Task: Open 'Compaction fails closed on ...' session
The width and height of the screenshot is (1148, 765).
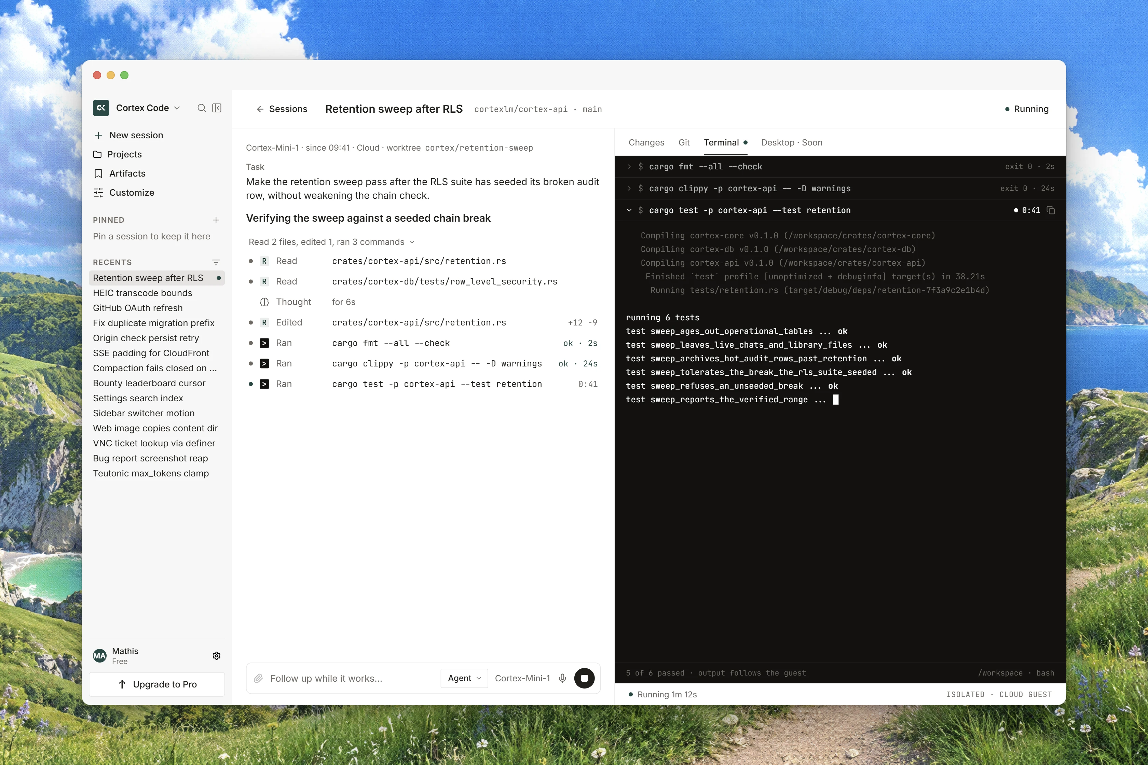Action: tap(155, 368)
